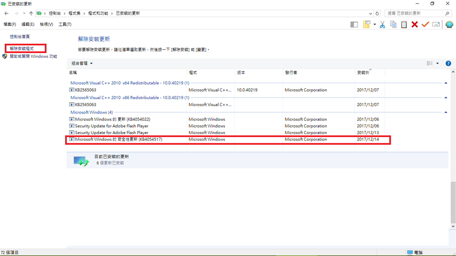456x256 pixels.
Task: Click the Microsoft Windows (4) group header
Action: [x=92, y=112]
